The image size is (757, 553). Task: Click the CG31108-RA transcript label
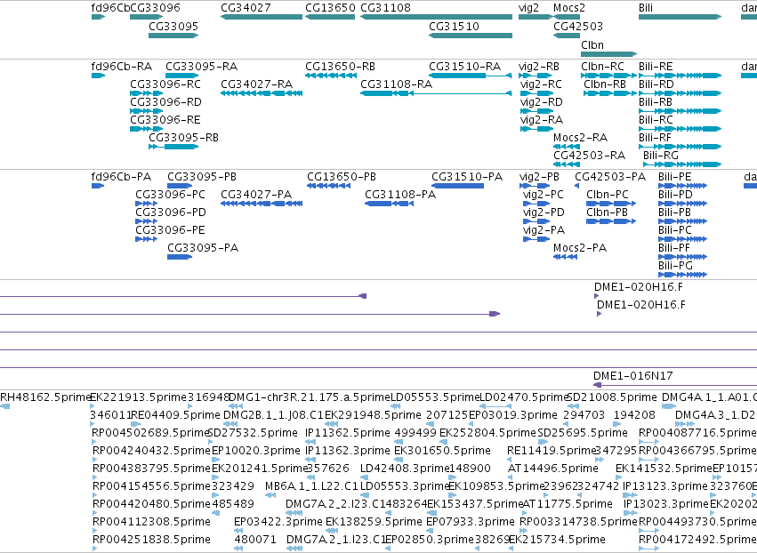point(396,84)
